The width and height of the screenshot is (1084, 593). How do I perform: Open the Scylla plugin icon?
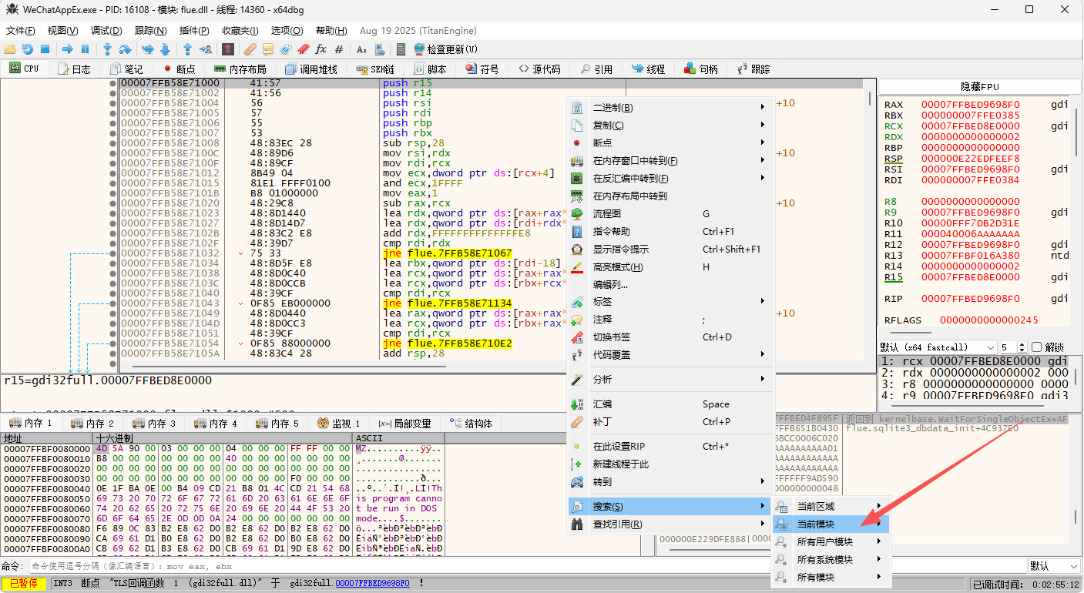pyautogui.click(x=228, y=49)
